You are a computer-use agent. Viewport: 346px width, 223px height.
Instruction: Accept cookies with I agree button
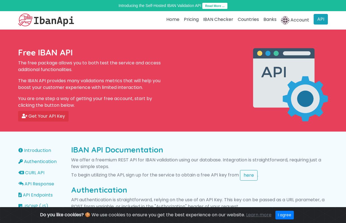click(x=285, y=215)
